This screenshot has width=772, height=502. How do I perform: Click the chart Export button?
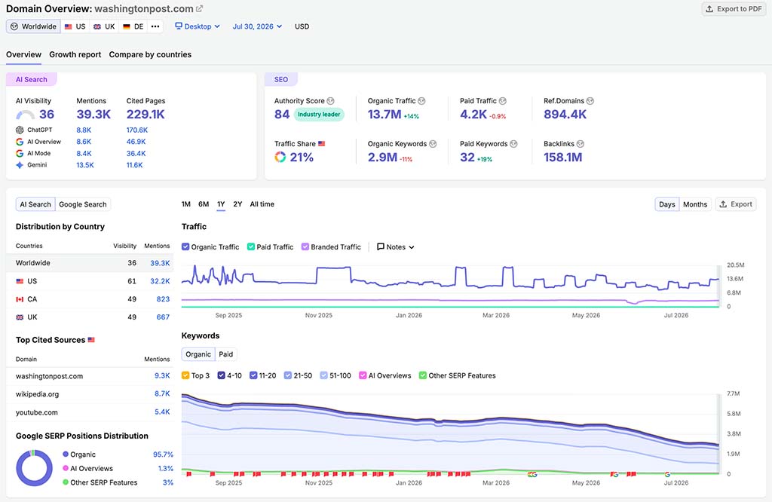(x=736, y=204)
